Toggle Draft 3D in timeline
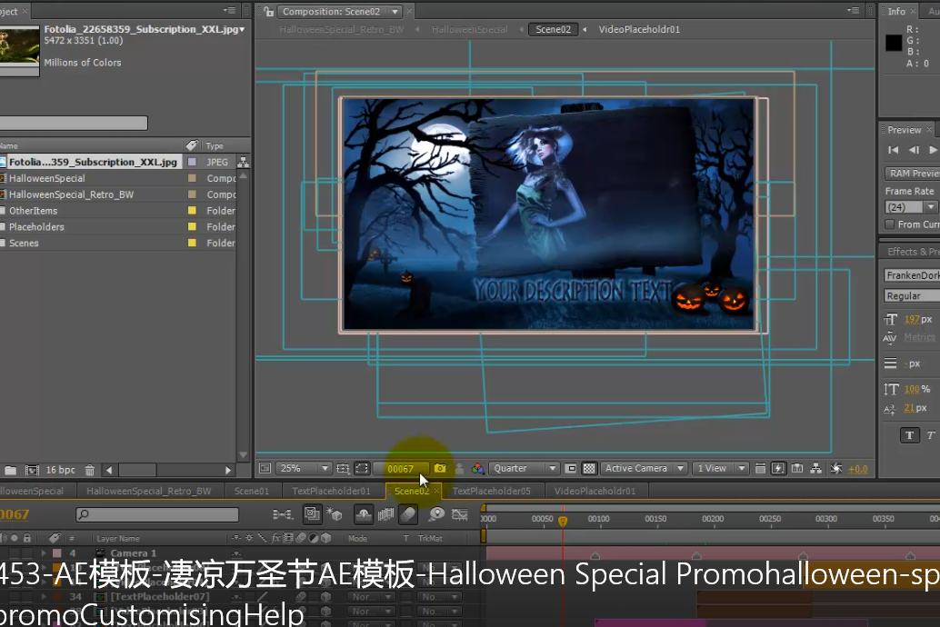 coord(335,513)
